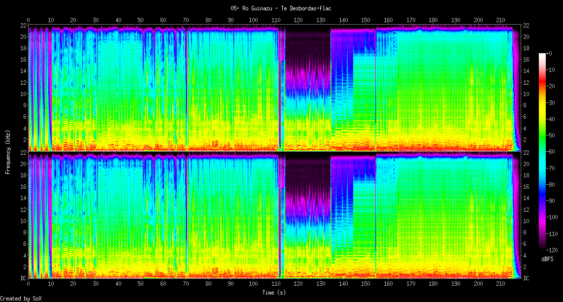This screenshot has width=563, height=302.
Task: Click the 100 second marker on bottom time axis
Action: coord(253,284)
